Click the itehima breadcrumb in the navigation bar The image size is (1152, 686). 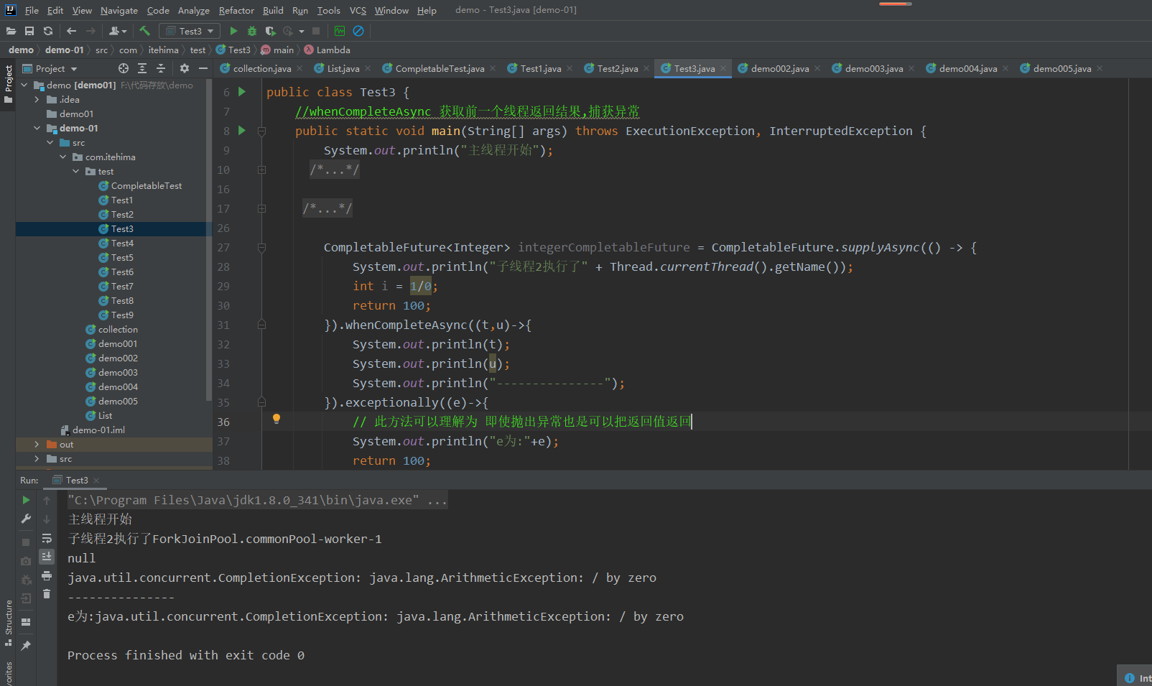point(163,50)
